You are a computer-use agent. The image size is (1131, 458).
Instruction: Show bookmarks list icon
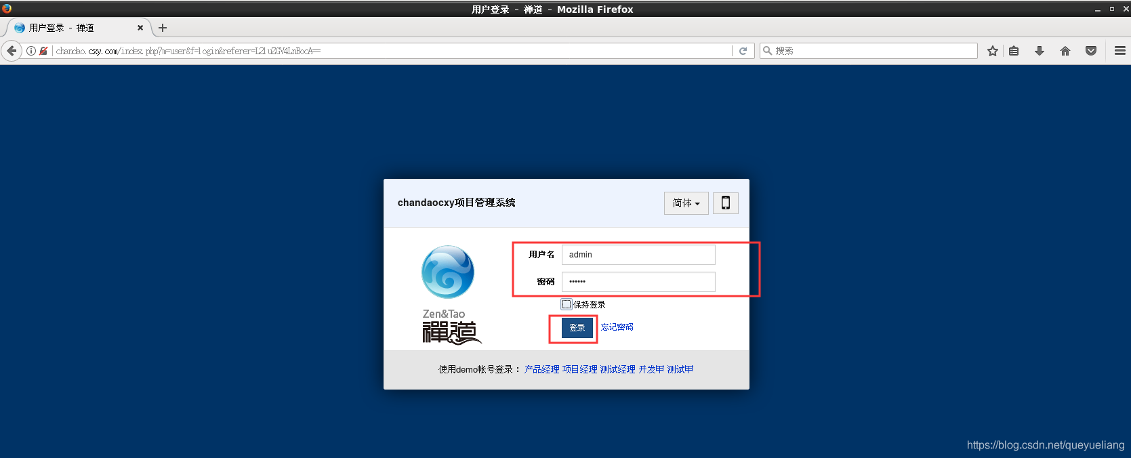point(1014,51)
